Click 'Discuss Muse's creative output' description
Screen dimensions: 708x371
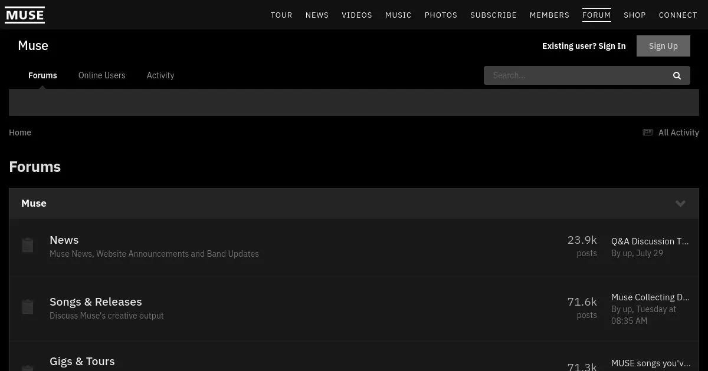pyautogui.click(x=107, y=316)
